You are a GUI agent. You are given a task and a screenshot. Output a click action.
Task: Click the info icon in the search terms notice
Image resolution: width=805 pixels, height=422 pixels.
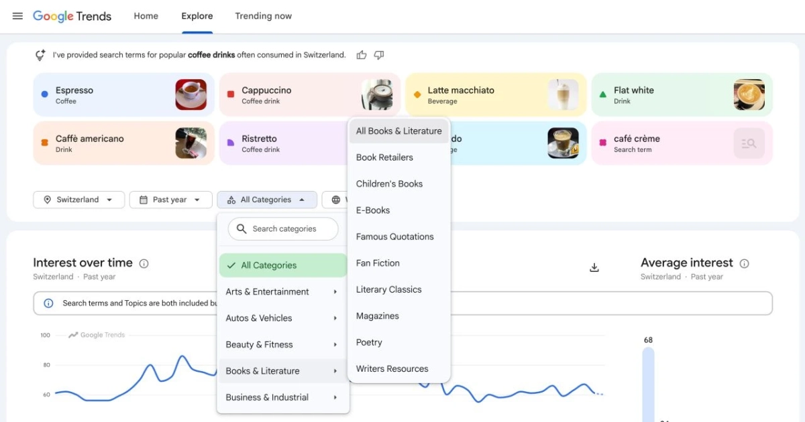coord(48,303)
